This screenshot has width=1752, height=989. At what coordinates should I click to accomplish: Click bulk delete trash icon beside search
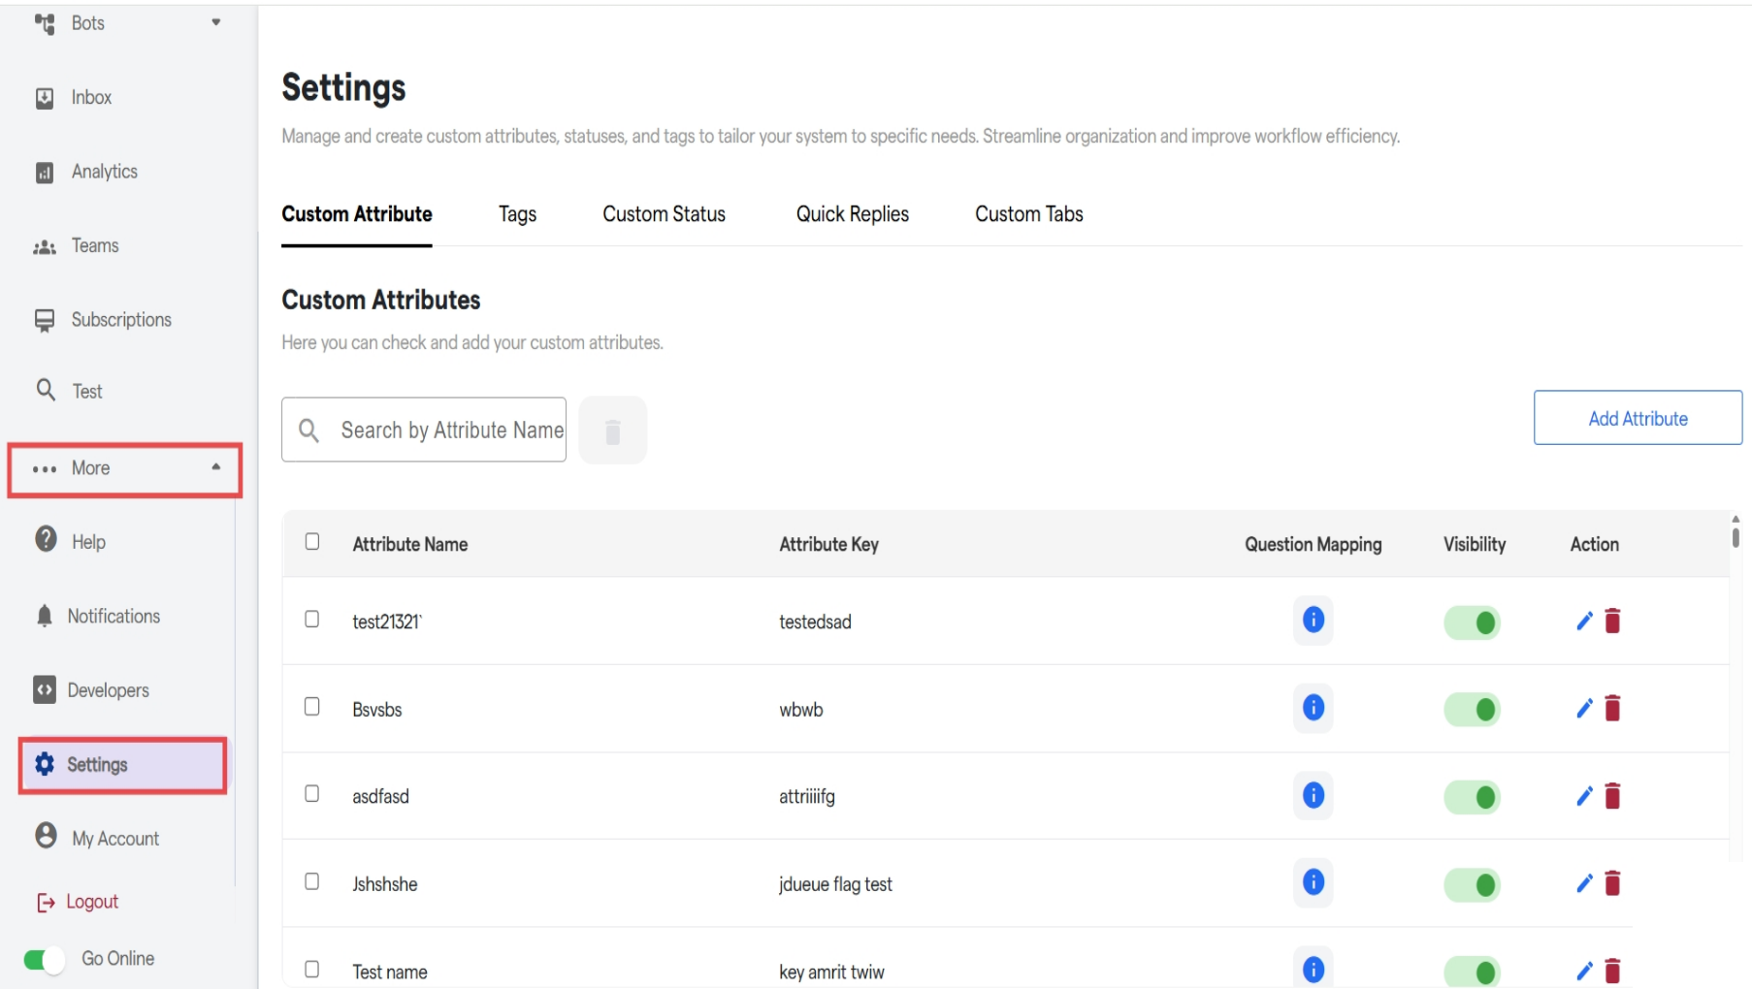click(x=613, y=431)
